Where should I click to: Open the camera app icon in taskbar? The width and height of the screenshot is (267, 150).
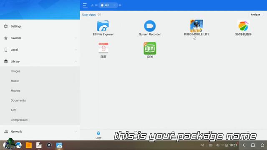(x=49, y=145)
